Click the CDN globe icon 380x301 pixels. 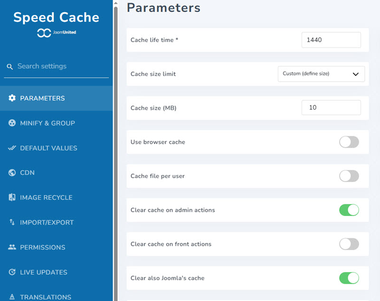click(12, 173)
